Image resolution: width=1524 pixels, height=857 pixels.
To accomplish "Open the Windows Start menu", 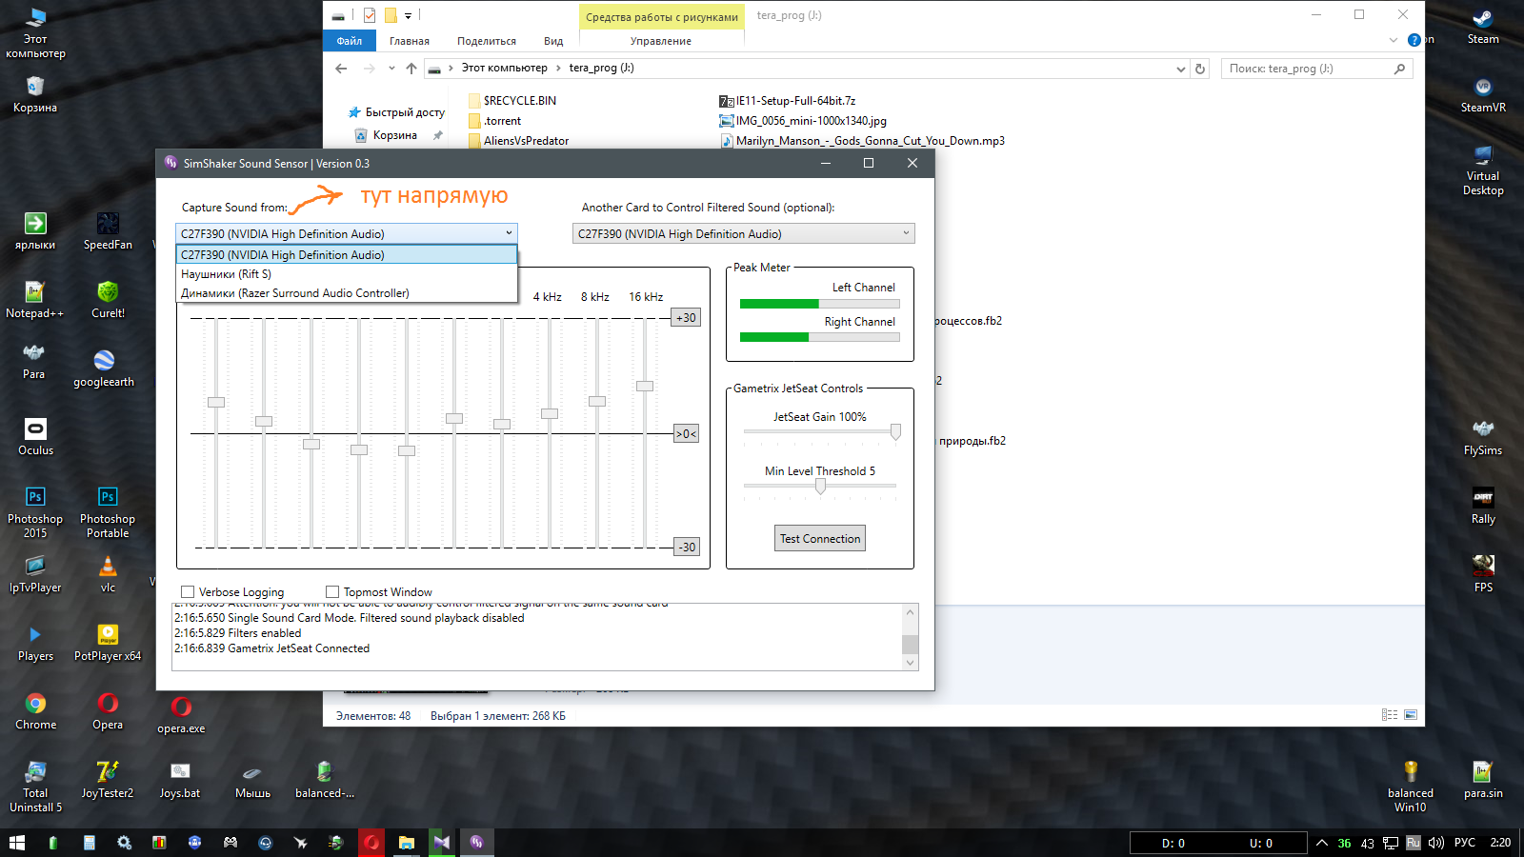I will pos(17,842).
